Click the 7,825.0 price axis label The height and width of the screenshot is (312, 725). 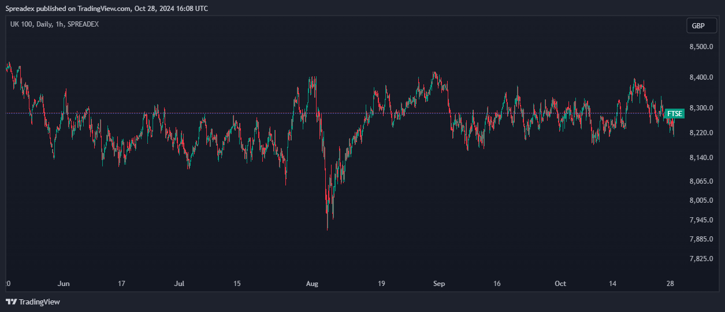[x=702, y=259]
